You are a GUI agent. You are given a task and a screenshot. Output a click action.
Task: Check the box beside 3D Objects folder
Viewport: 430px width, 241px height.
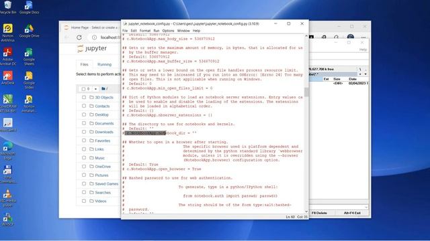84,97
